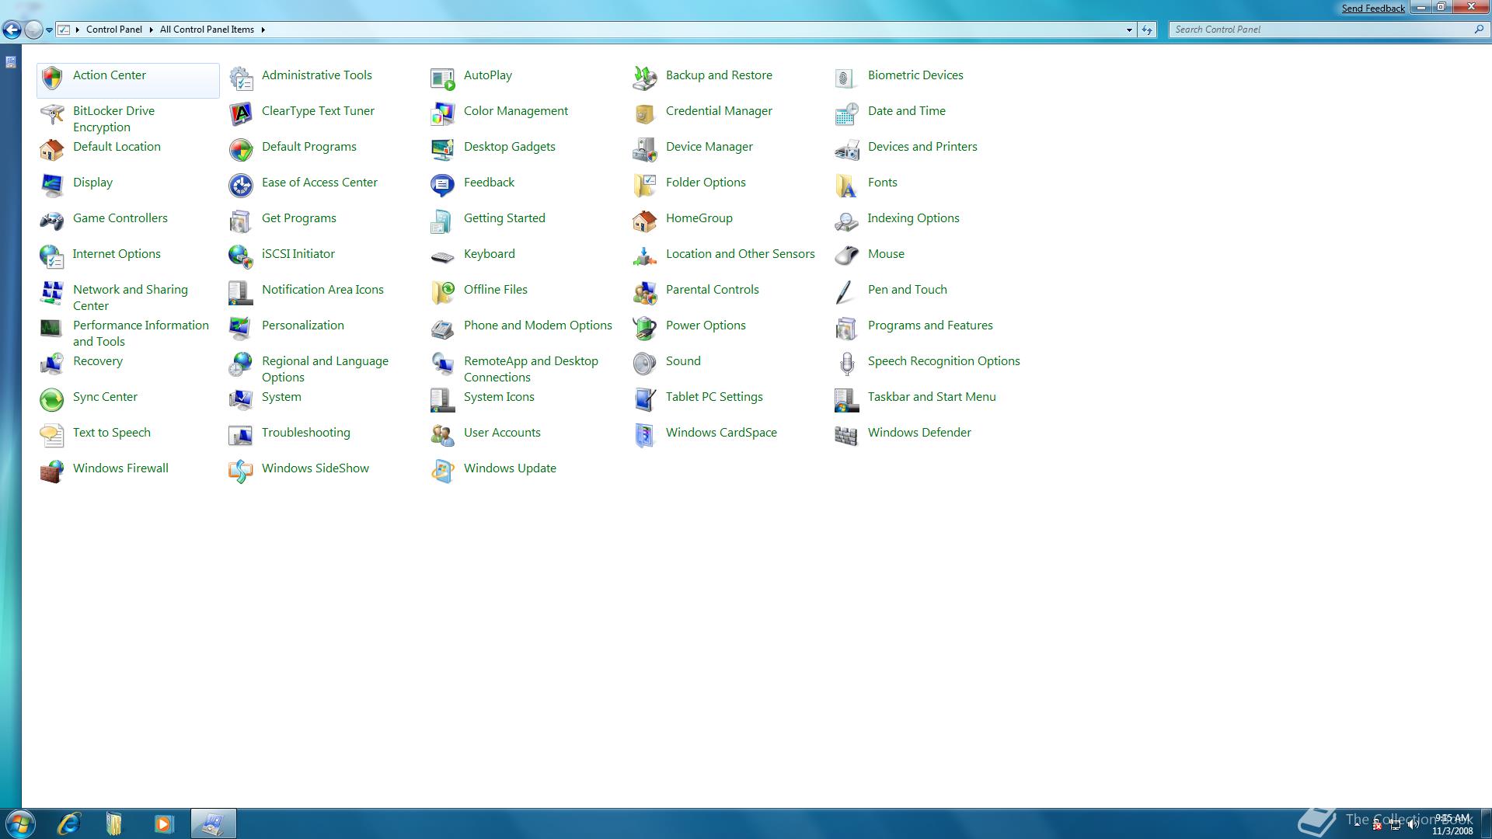Click the Network and Sharing Center link
Viewport: 1492px width, 839px height.
tap(131, 298)
